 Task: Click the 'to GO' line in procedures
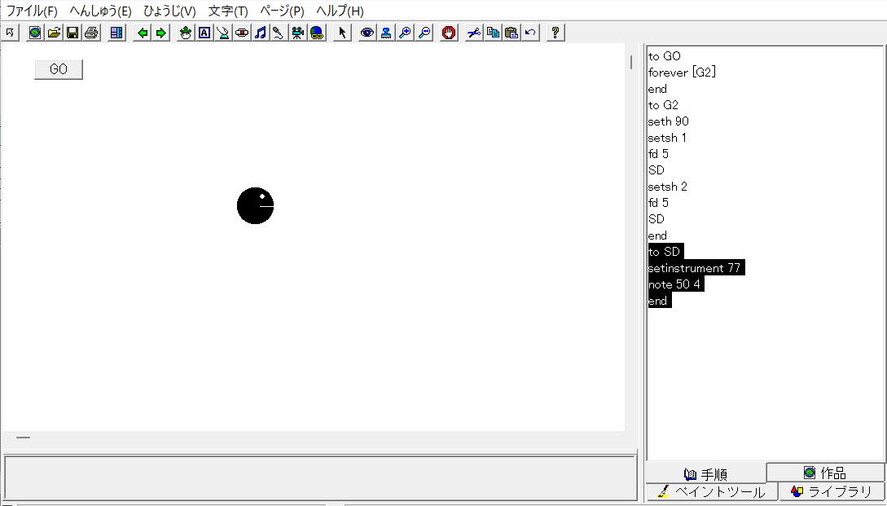664,56
